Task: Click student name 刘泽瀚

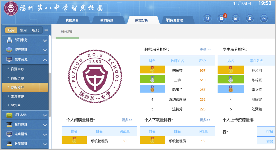Action: pyautogui.click(x=257, y=109)
